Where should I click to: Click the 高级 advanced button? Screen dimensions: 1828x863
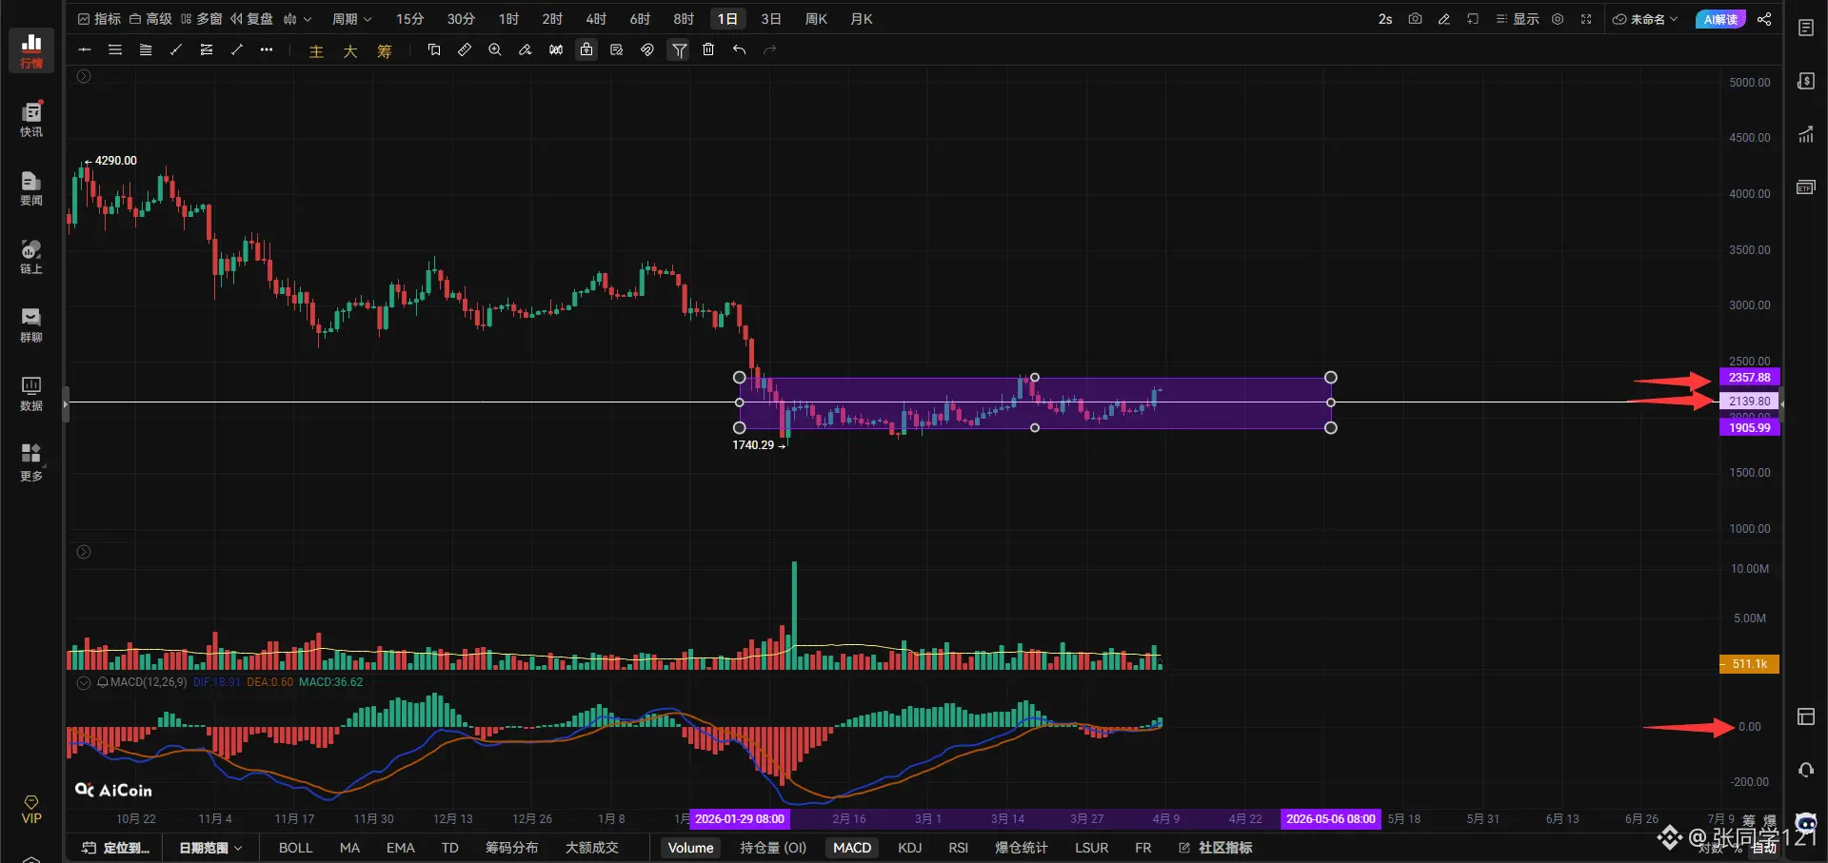pos(150,19)
